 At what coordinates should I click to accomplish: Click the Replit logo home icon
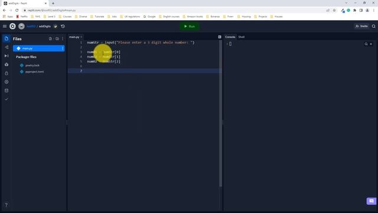point(12,26)
